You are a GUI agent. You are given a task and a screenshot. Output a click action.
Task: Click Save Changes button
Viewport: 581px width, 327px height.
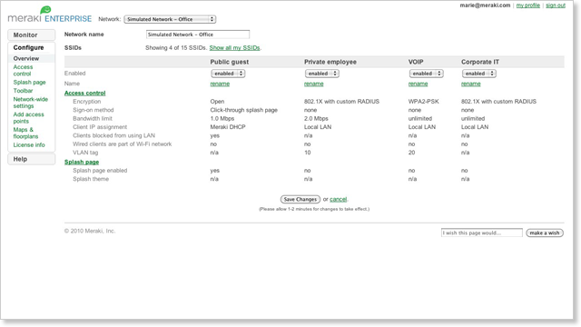(x=300, y=200)
